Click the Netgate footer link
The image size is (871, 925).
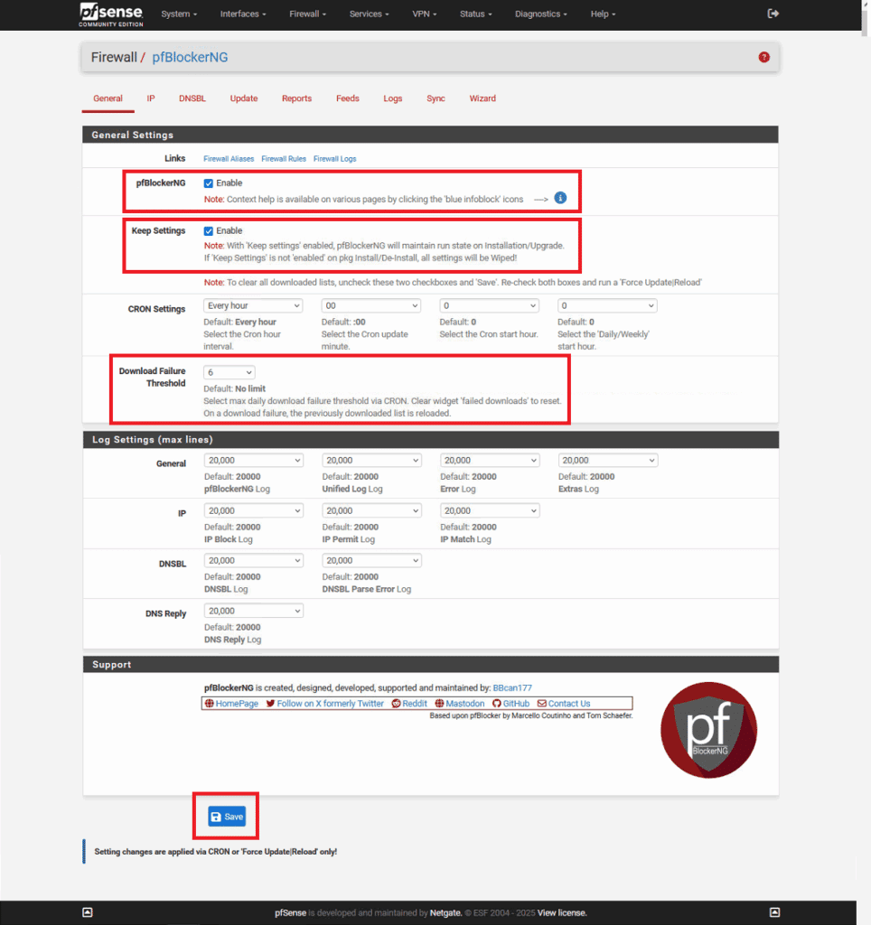point(445,912)
